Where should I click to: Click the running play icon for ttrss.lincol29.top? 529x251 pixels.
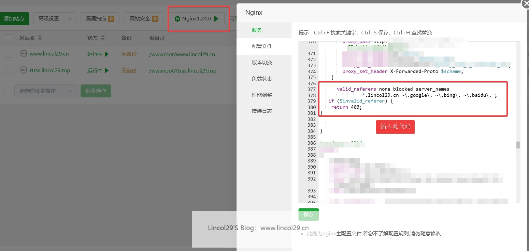click(106, 70)
